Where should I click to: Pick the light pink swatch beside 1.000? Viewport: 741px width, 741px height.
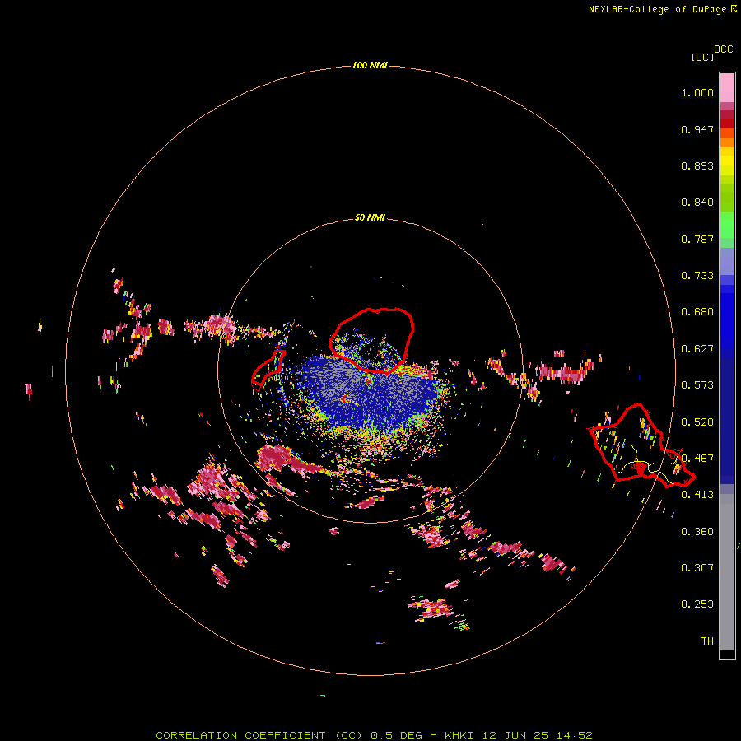[x=727, y=88]
